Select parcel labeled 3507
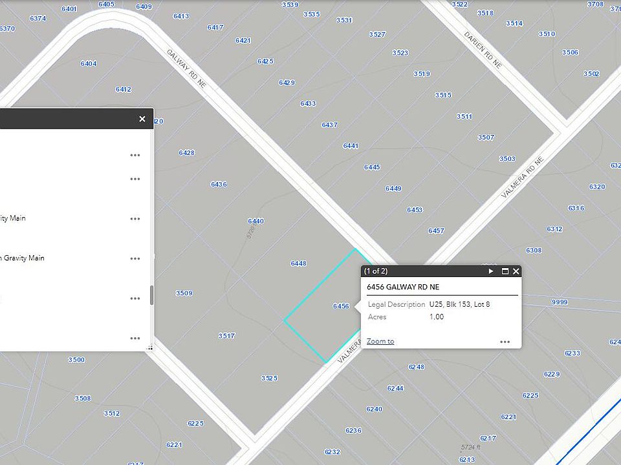The width and height of the screenshot is (621, 465). [x=486, y=137]
